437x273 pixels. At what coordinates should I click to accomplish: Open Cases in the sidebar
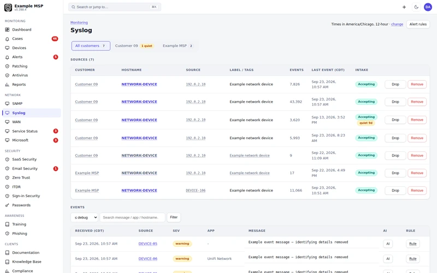(x=31, y=39)
